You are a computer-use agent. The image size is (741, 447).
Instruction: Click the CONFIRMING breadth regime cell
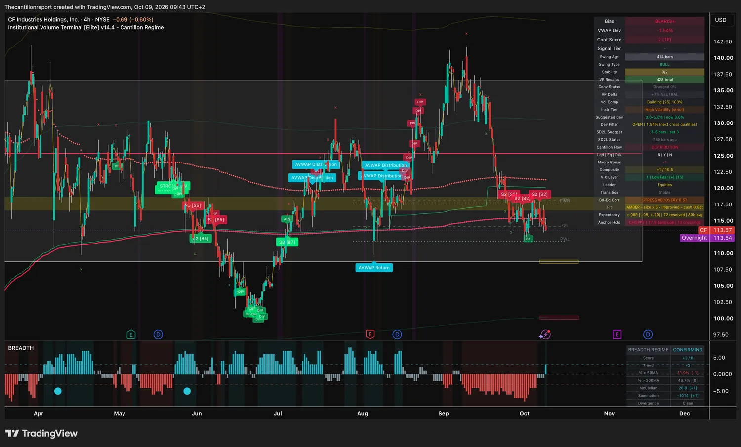click(x=688, y=350)
